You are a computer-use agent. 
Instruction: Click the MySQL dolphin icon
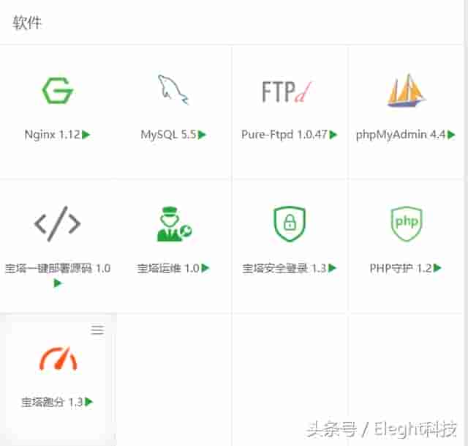pyautogui.click(x=173, y=89)
